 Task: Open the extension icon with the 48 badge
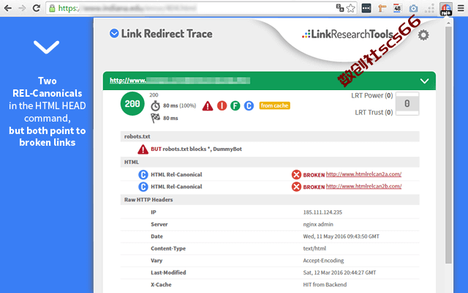(397, 8)
